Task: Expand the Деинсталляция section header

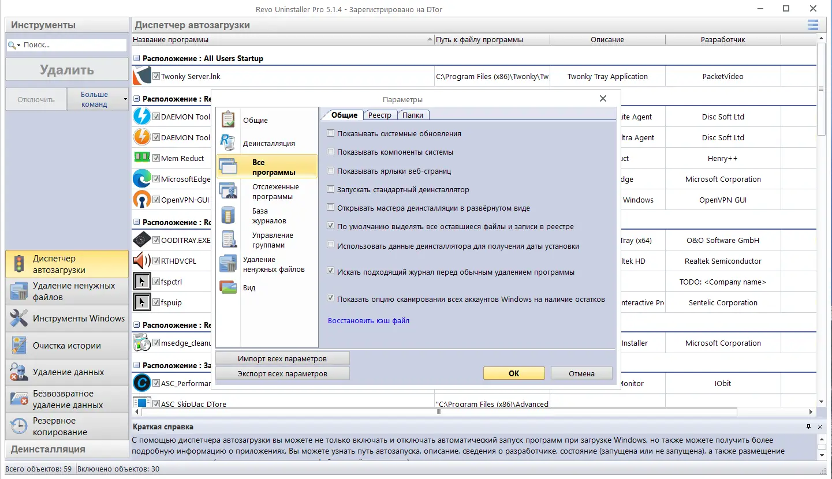Action: point(67,449)
